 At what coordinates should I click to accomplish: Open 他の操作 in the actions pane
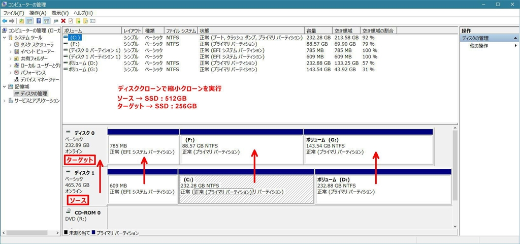click(479, 46)
